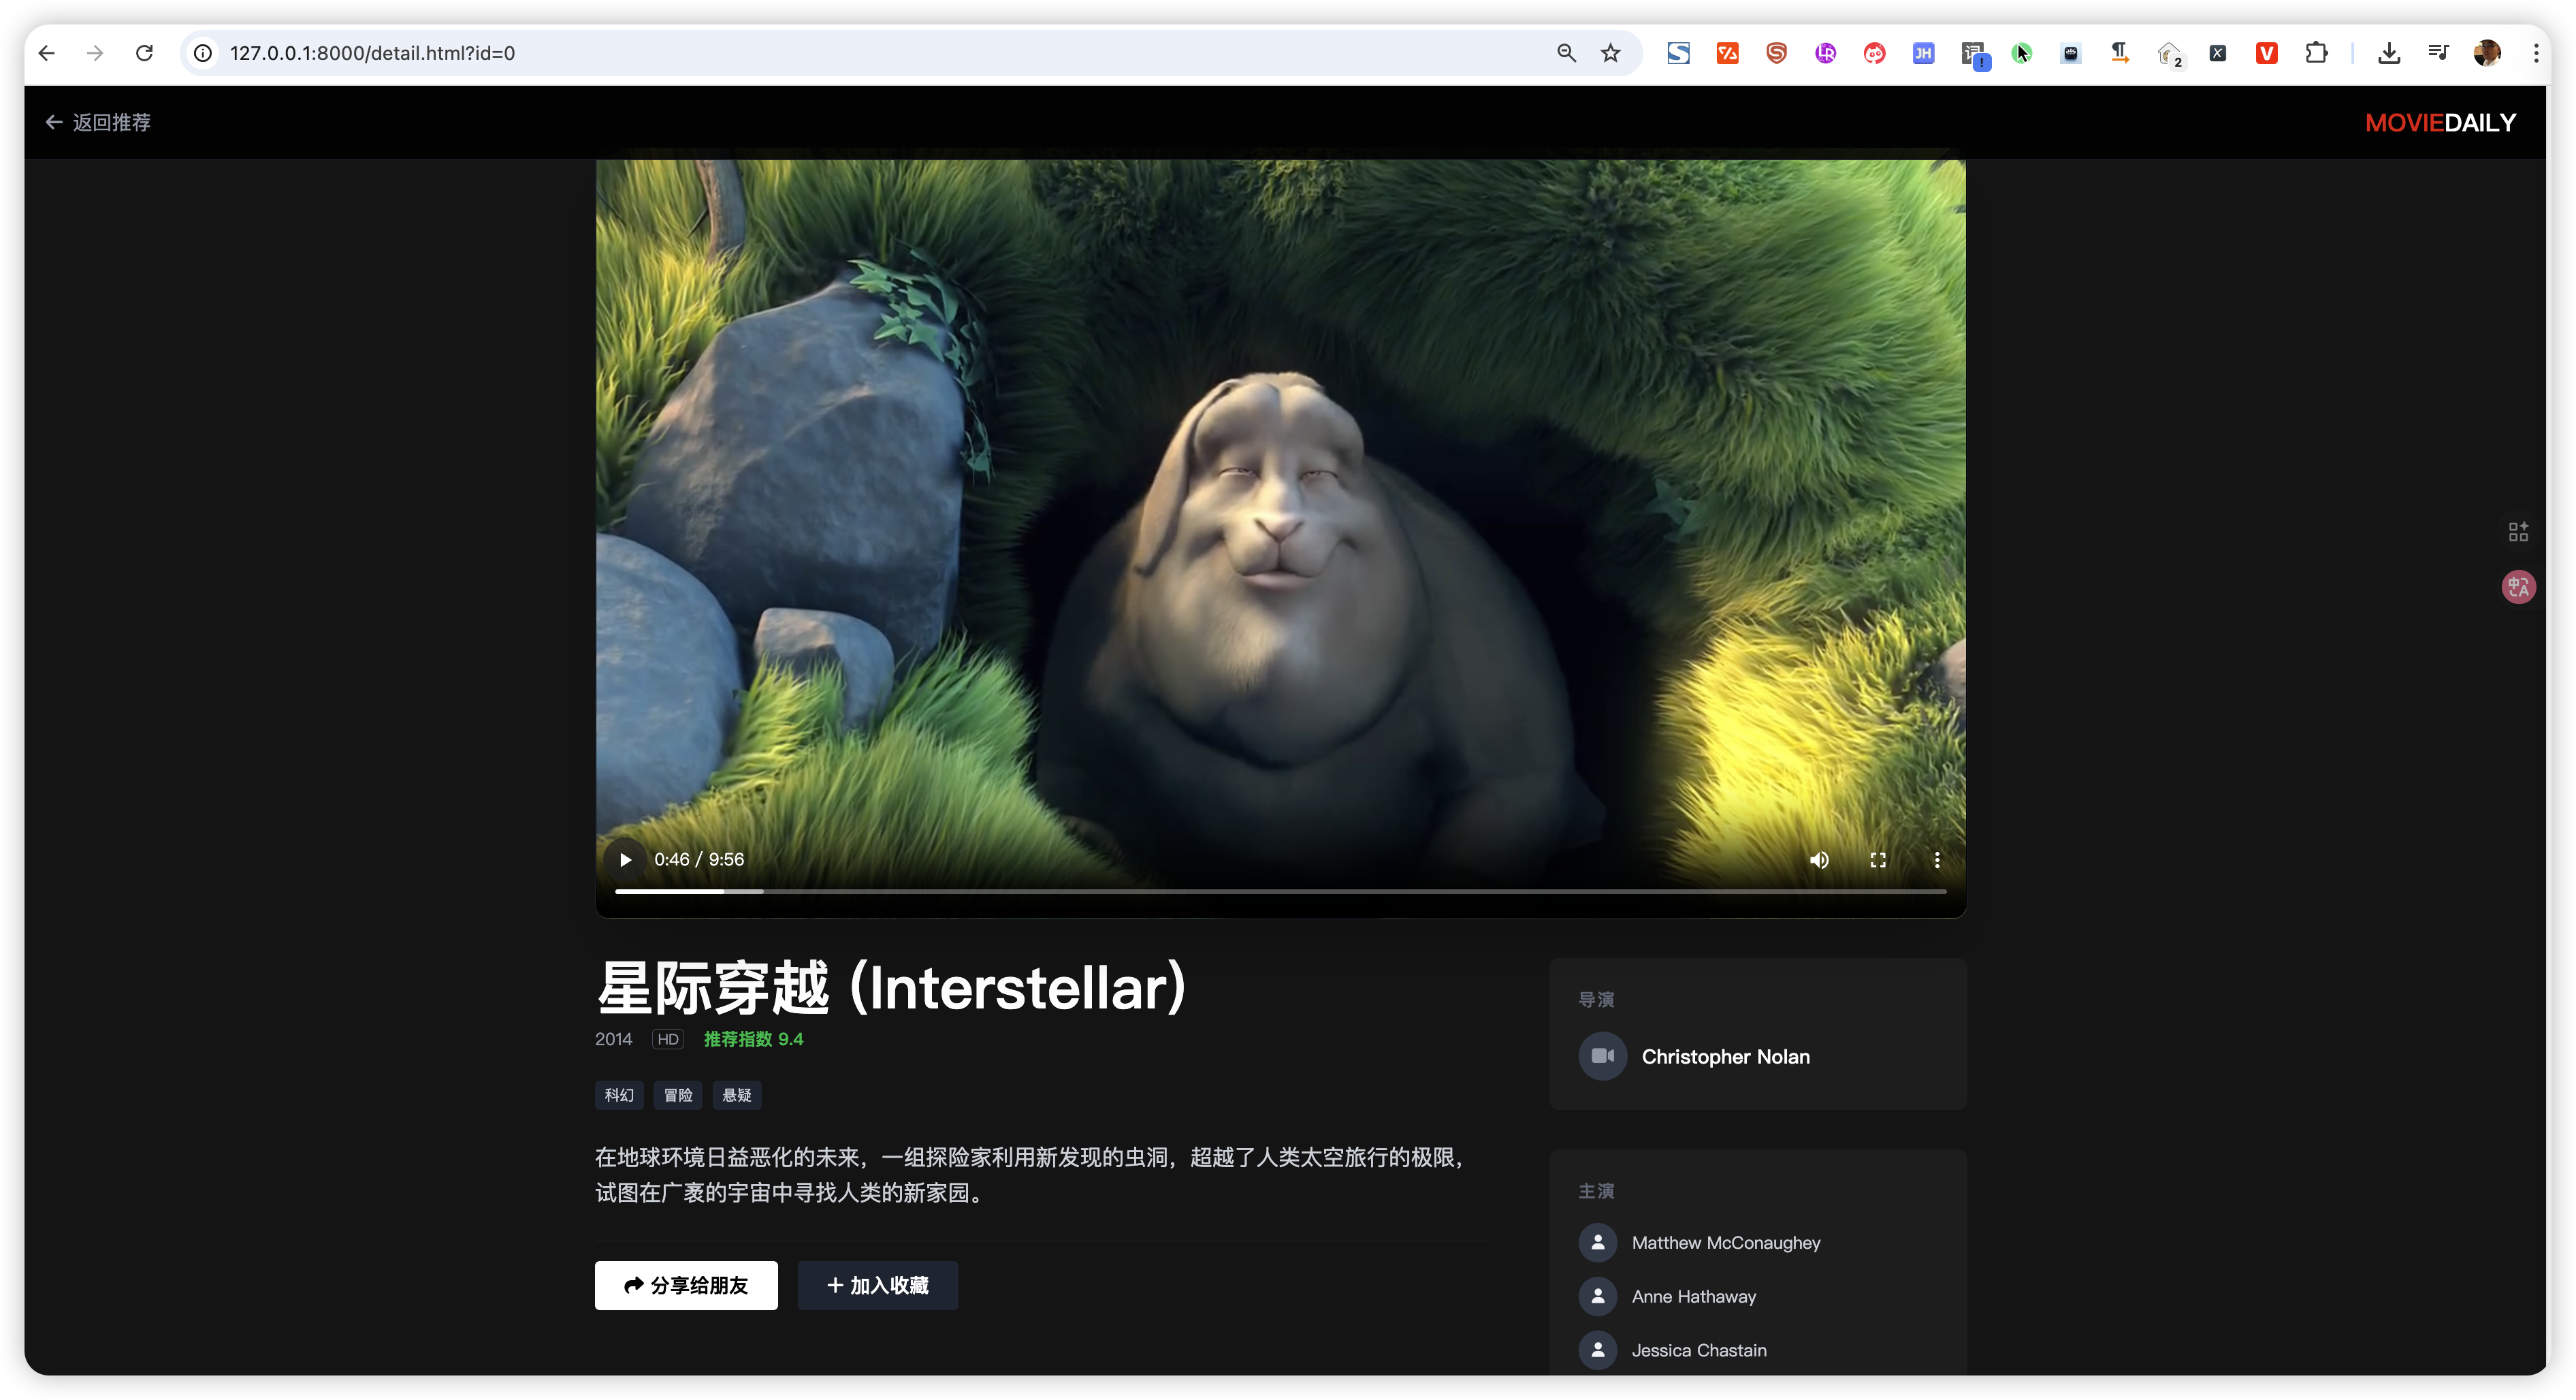Click the back arrow beside 返回推荐
2576x1400 pixels.
click(53, 121)
